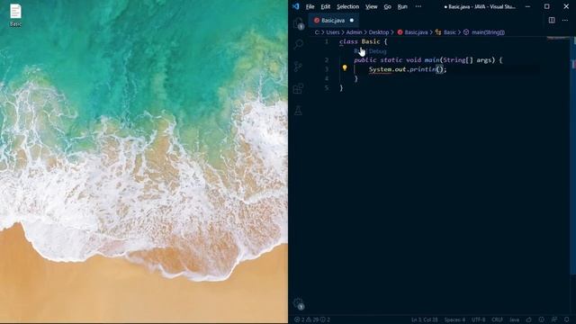Image resolution: width=576 pixels, height=324 pixels.
Task: Open the Selection menu
Action: coord(348,6)
